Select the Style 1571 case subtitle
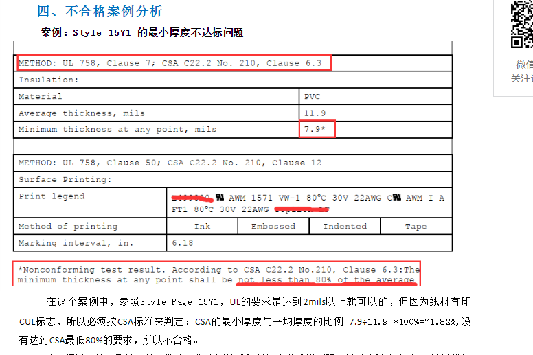This screenshot has height=355, width=533. (142, 32)
